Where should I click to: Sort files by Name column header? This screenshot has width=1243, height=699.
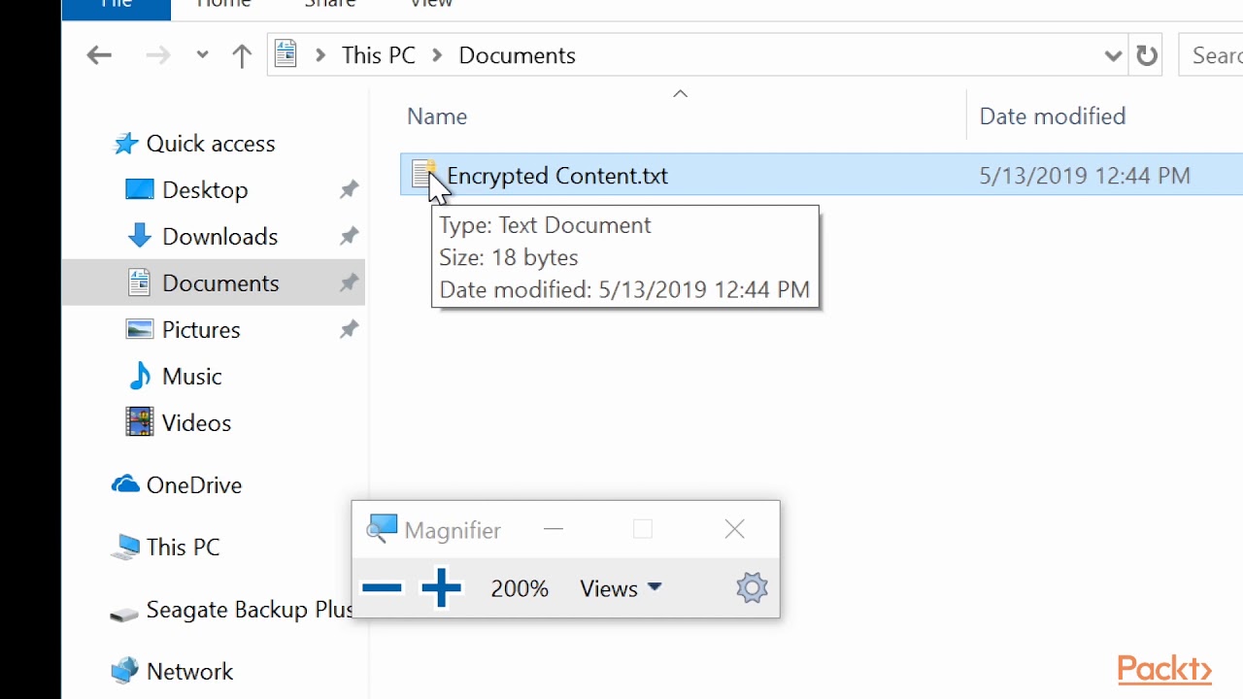437,116
